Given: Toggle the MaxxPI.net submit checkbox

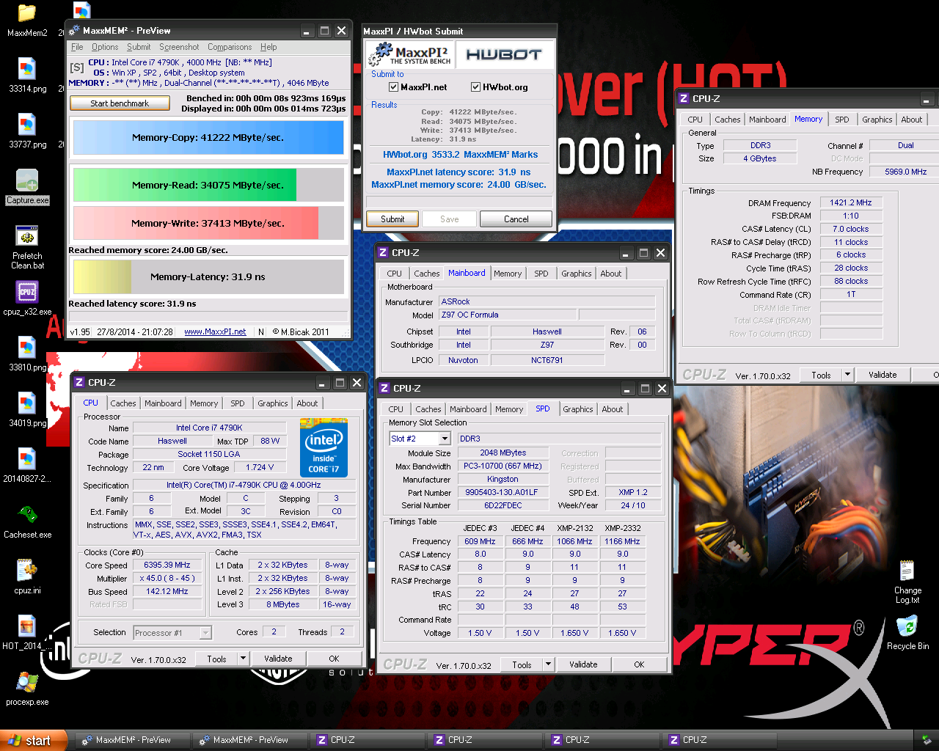Looking at the screenshot, I should tap(394, 87).
